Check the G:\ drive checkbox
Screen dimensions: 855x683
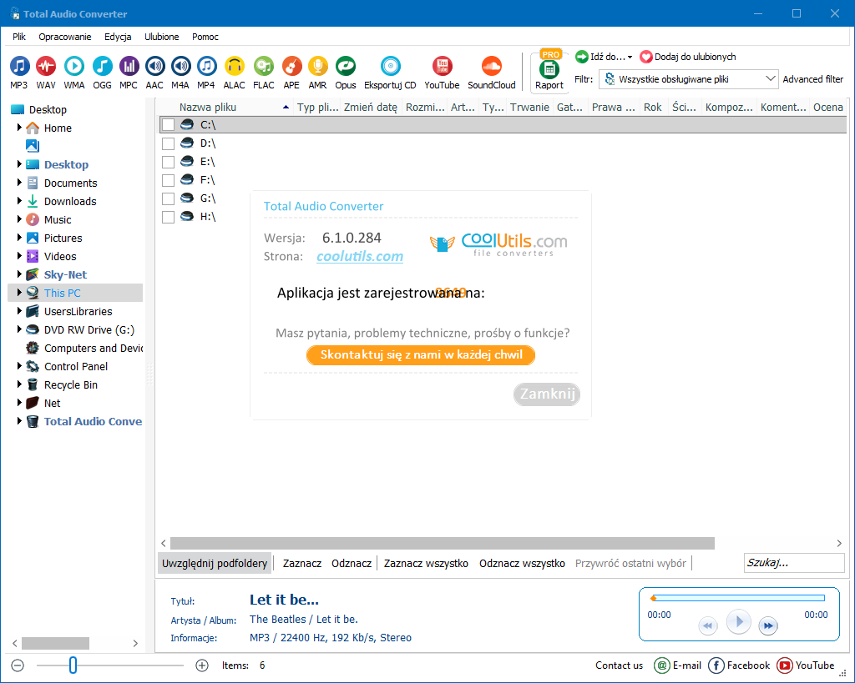(x=168, y=198)
